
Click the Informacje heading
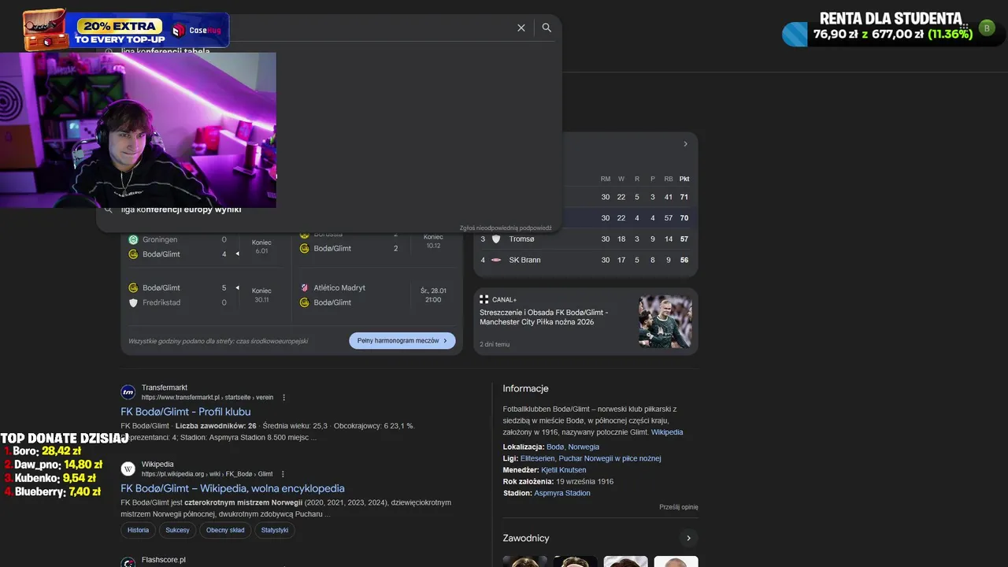tap(525, 388)
